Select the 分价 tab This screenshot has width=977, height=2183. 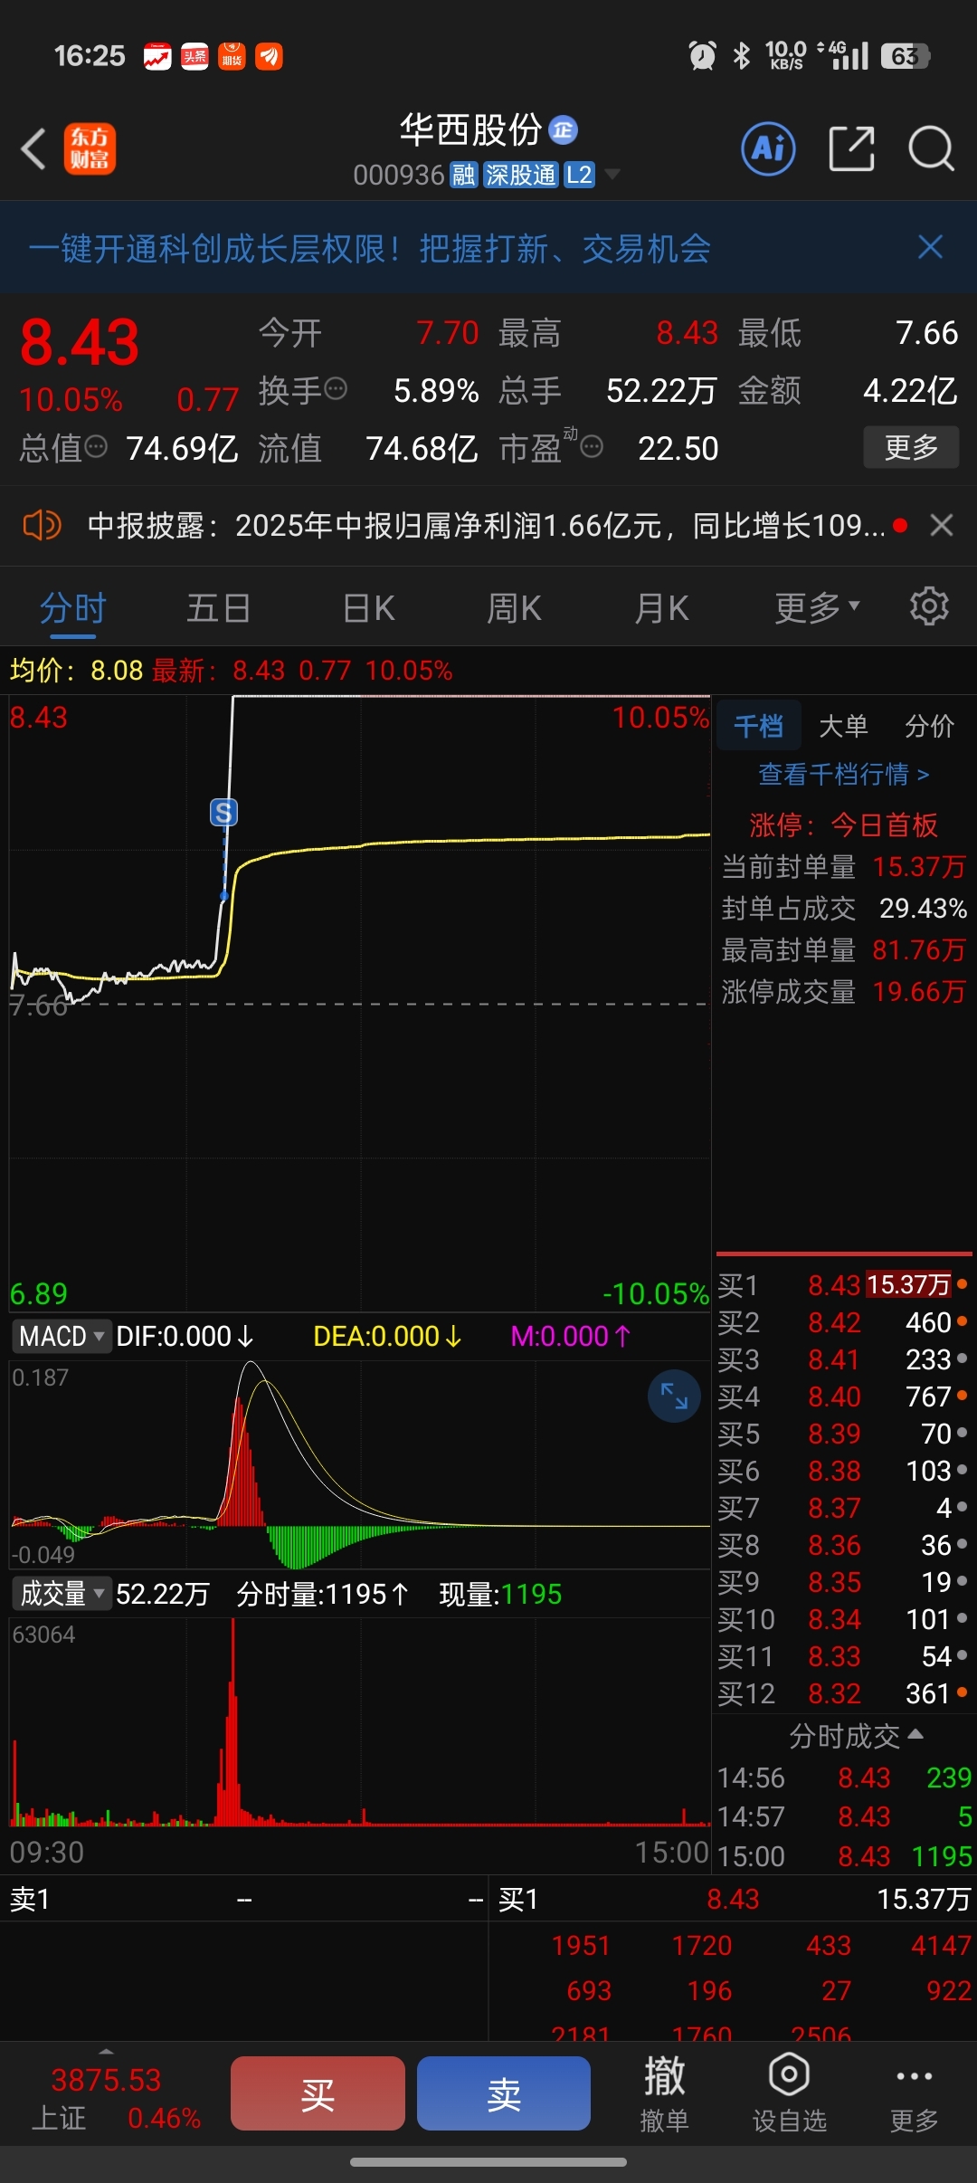click(x=930, y=725)
